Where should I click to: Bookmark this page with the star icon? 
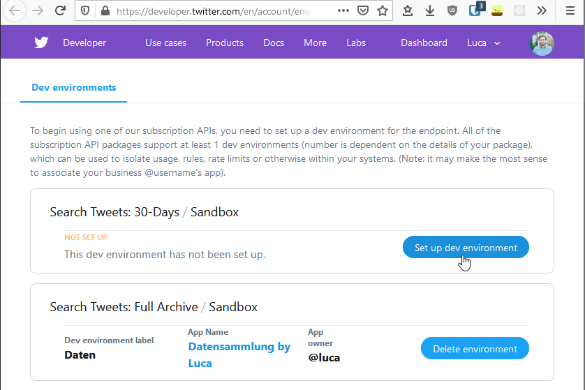point(383,10)
